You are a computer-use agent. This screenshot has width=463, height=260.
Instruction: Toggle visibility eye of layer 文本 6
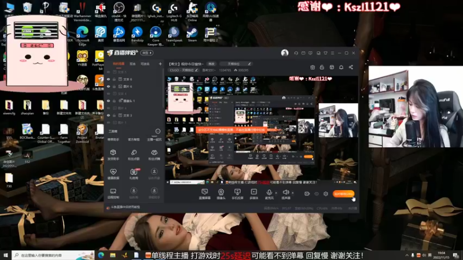pyautogui.click(x=108, y=79)
